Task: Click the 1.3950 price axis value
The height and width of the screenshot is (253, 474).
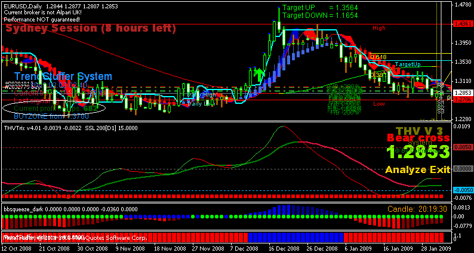Action: [463, 42]
